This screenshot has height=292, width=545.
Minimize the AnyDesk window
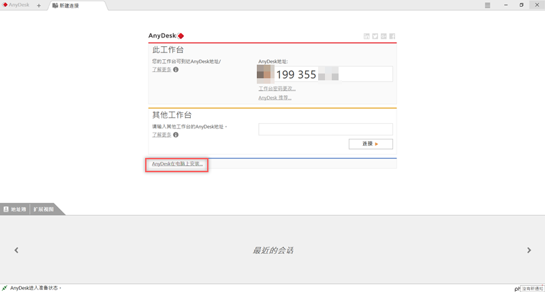point(505,5)
